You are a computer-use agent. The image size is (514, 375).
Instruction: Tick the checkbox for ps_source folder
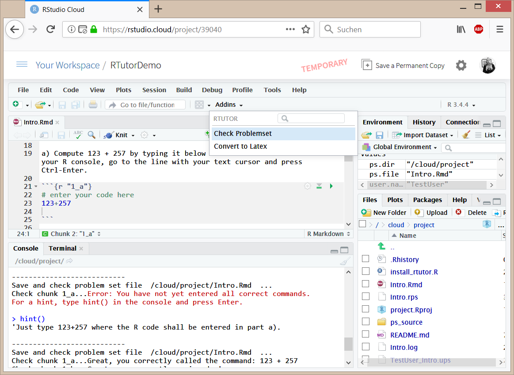[366, 322]
